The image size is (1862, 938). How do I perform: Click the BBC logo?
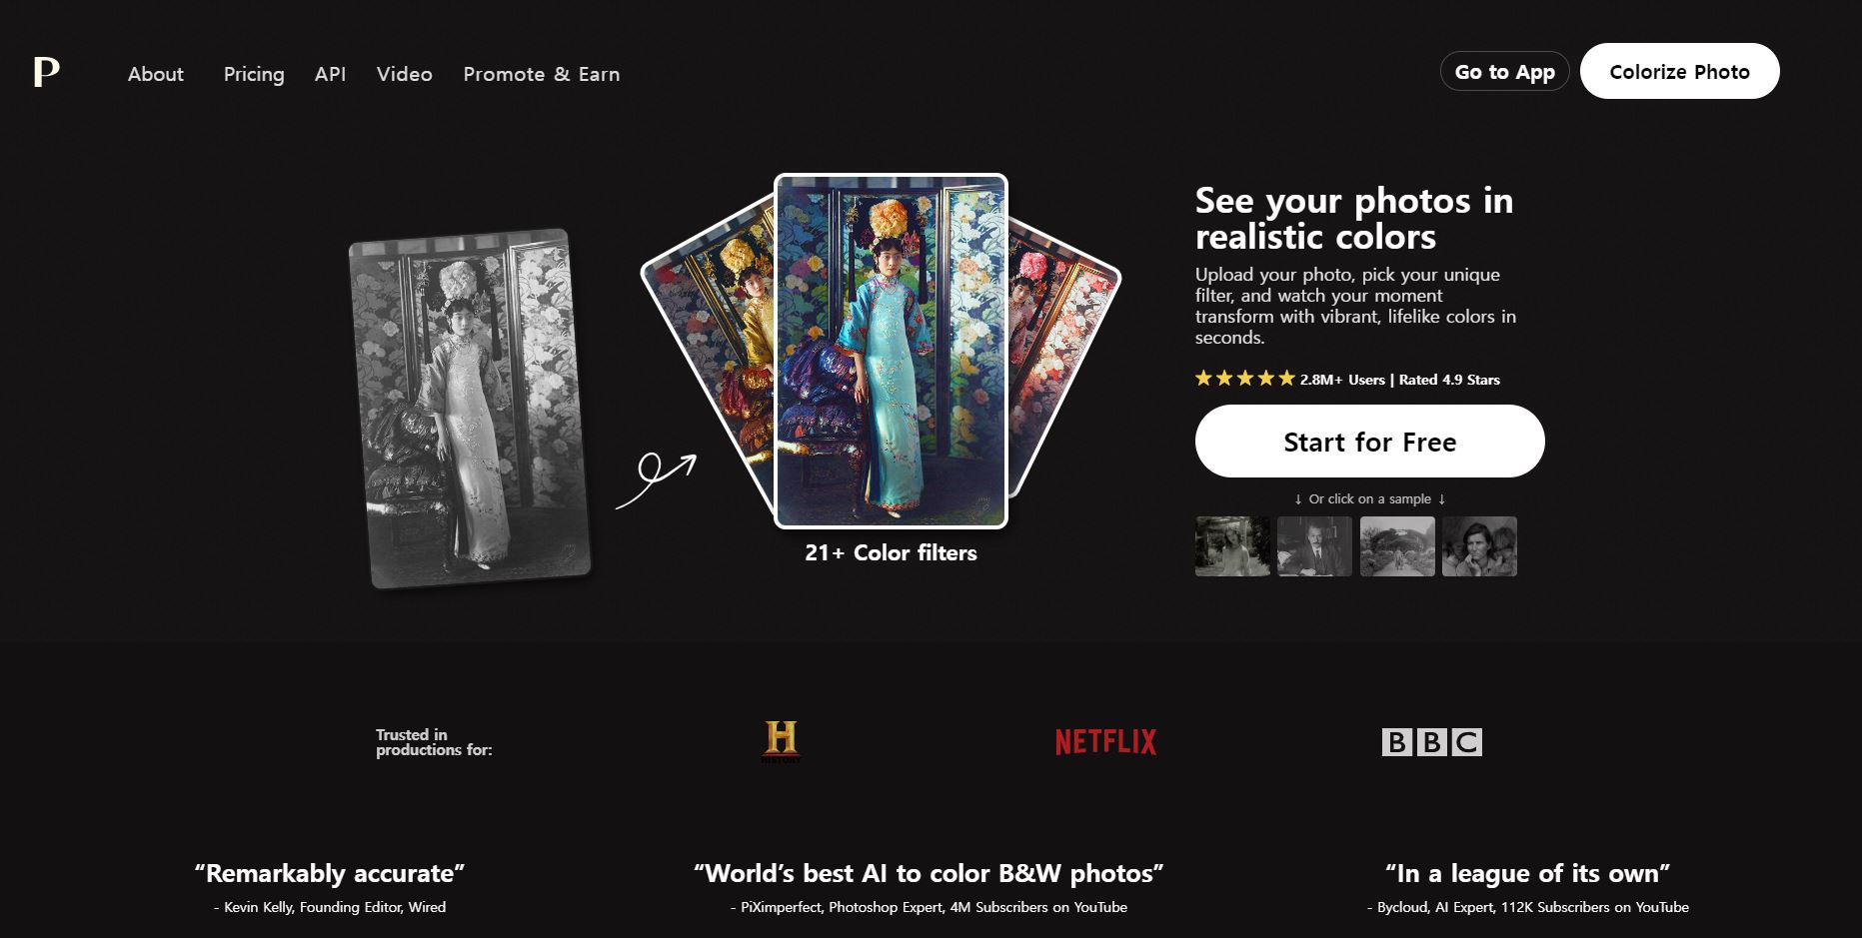tap(1431, 742)
